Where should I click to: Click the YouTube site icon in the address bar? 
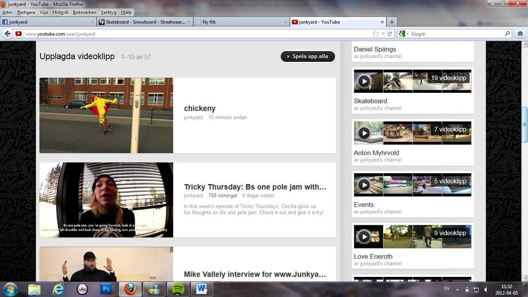tap(19, 34)
